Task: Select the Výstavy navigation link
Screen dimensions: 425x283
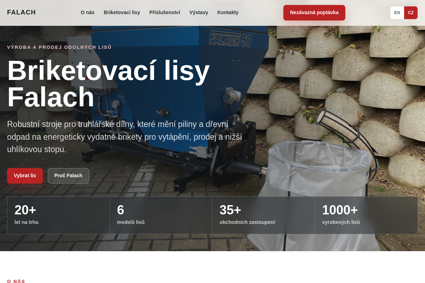Action: [x=199, y=12]
